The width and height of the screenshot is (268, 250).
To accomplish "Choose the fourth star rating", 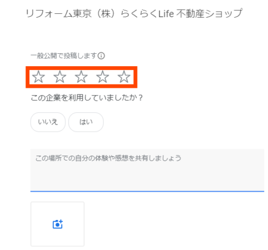I will 103,77.
